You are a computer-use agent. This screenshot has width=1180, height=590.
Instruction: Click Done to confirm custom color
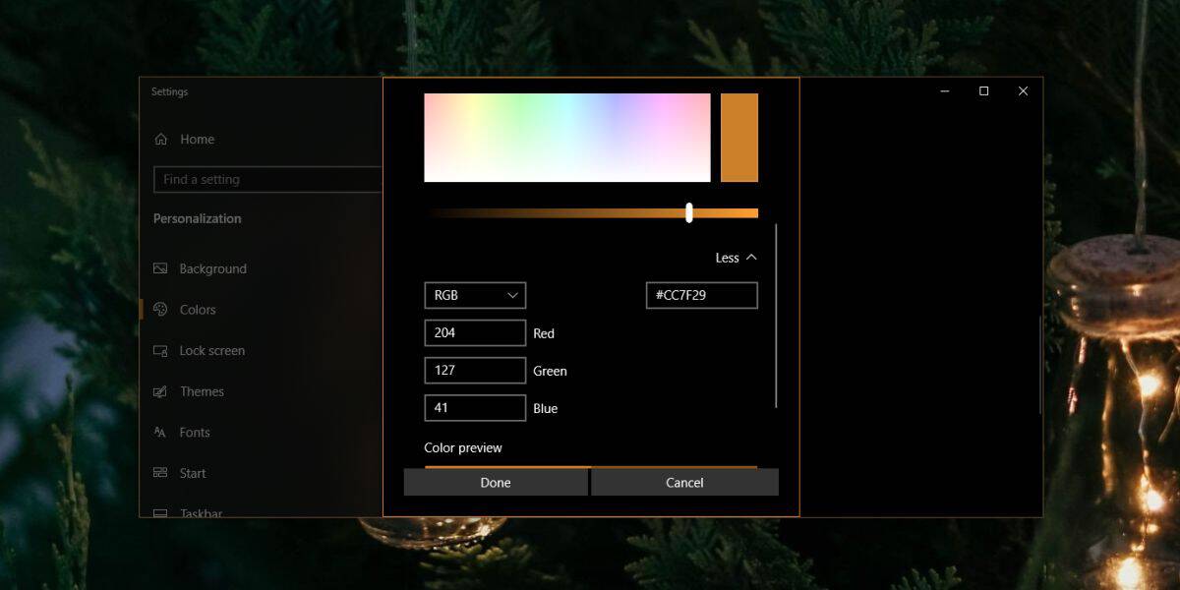[x=496, y=482]
